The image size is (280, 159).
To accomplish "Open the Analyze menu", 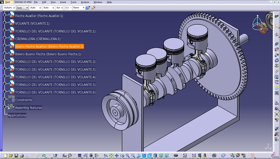I will 85,2.
